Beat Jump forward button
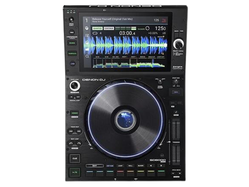This screenshot has width=249, height=187. [x=79, y=143]
